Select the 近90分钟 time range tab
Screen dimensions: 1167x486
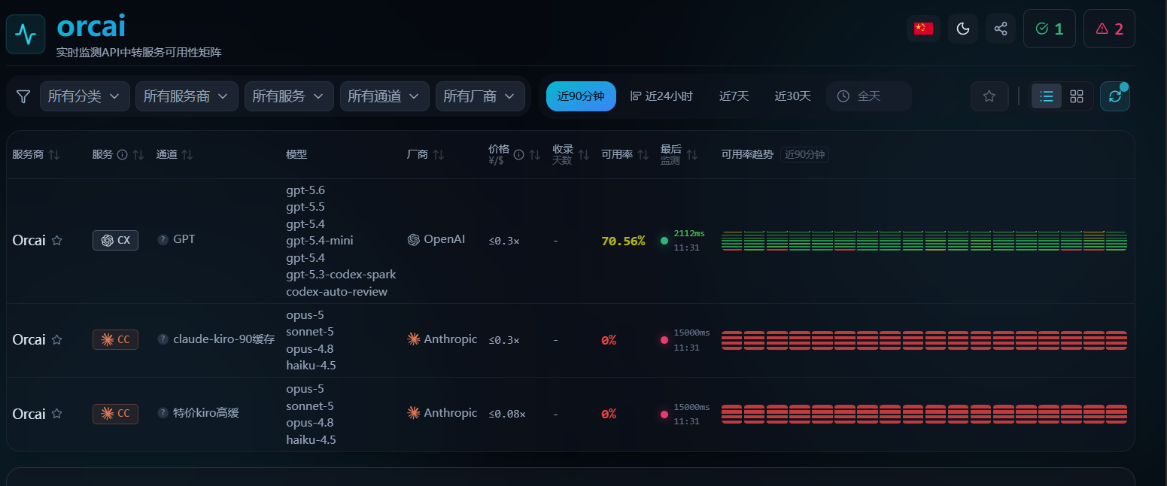[x=581, y=96]
